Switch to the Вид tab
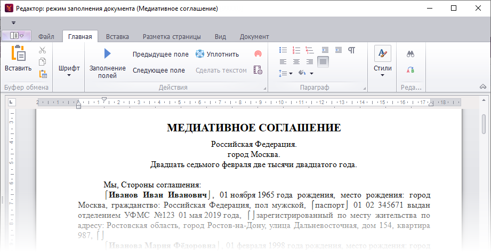The height and width of the screenshot is (252, 491). pos(220,37)
